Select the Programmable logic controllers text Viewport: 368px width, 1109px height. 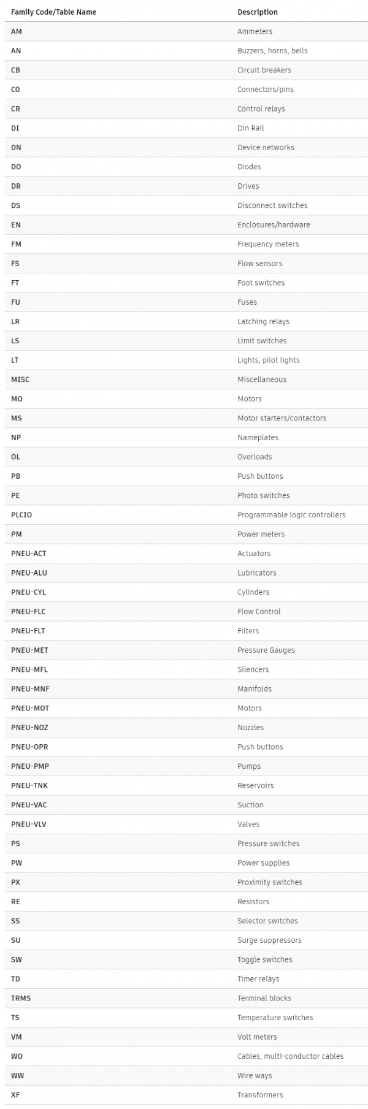pos(291,516)
